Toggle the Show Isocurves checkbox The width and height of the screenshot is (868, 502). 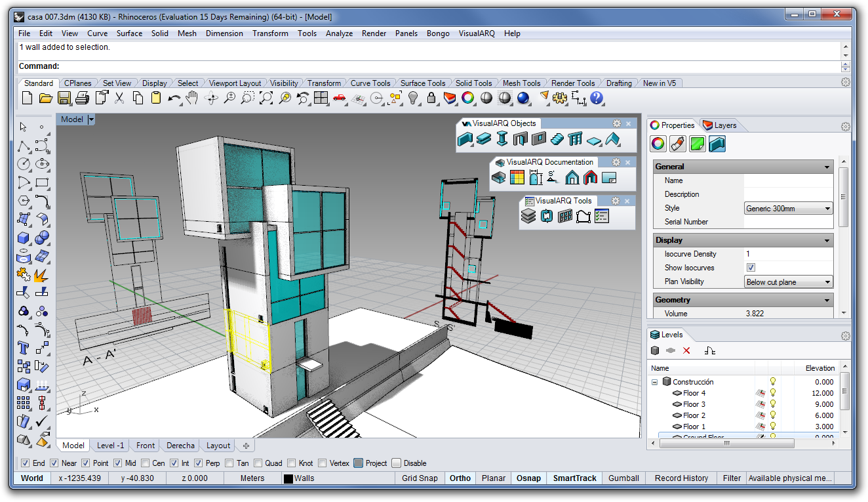click(x=751, y=268)
